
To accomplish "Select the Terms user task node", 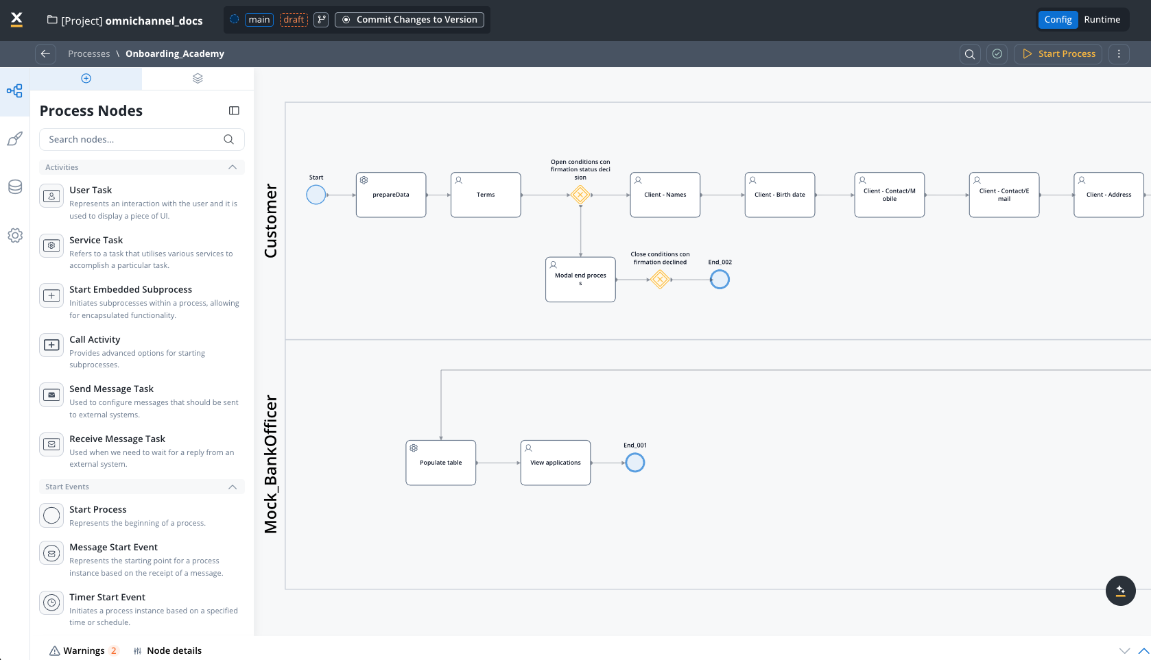I will coord(486,195).
